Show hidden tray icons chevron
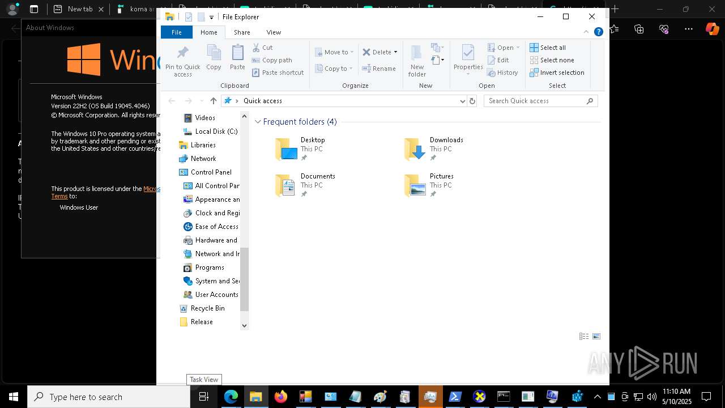This screenshot has width=725, height=408. (x=597, y=397)
